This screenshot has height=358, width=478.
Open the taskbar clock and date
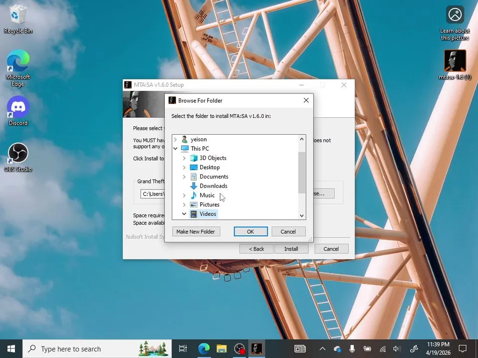tap(438, 349)
